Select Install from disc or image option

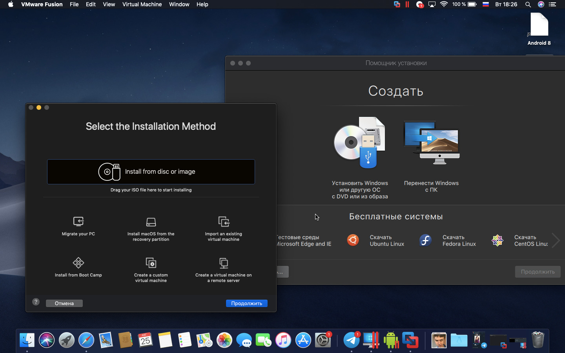point(151,172)
